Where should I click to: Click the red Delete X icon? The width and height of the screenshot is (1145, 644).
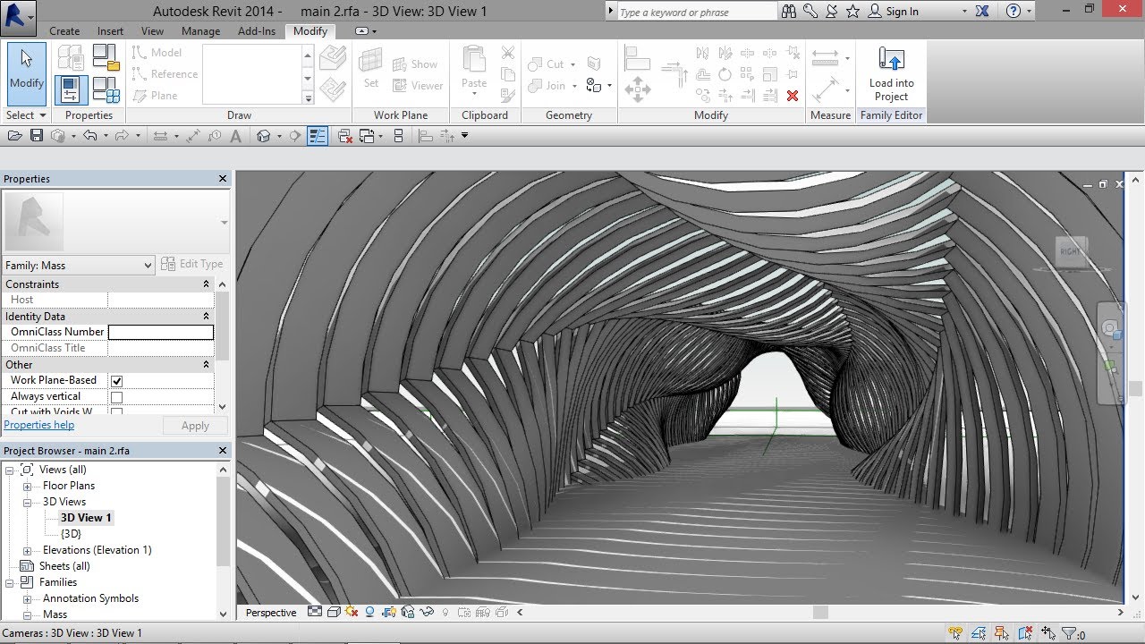pos(792,96)
